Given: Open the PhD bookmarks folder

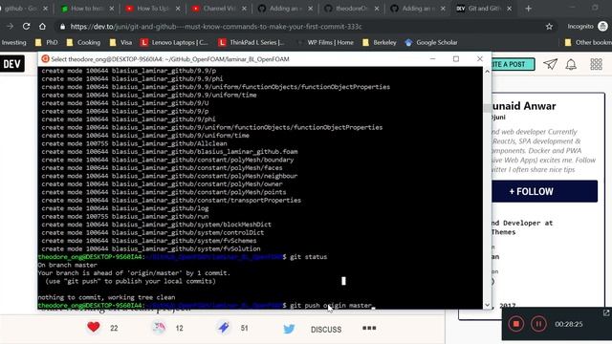Looking at the screenshot, I should pos(46,42).
